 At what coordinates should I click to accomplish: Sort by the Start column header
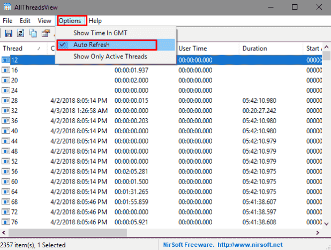coord(313,49)
